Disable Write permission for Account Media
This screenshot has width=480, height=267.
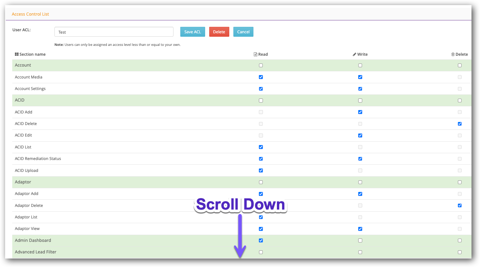point(360,77)
